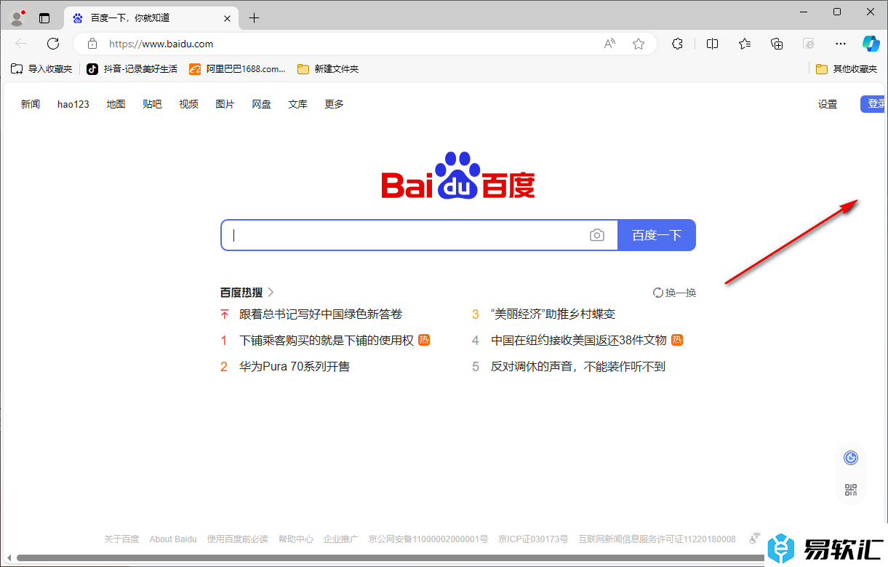Open 图片 in Baidu nav
This screenshot has width=888, height=567.
pos(225,104)
